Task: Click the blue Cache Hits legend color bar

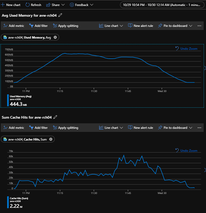Action: point(8,202)
